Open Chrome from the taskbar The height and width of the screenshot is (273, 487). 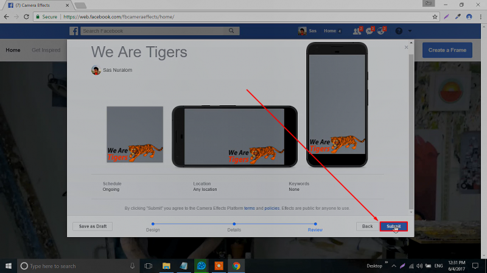236,266
